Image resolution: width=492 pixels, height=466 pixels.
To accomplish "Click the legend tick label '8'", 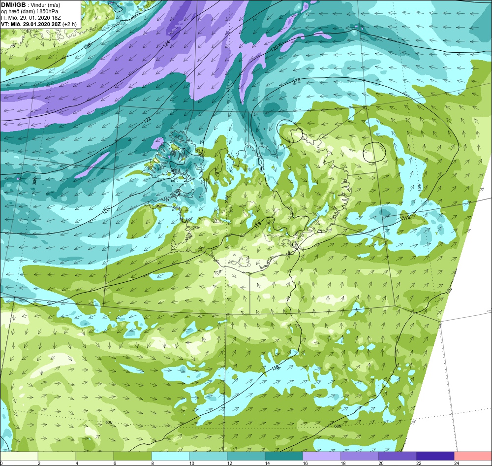I will 153,463.
